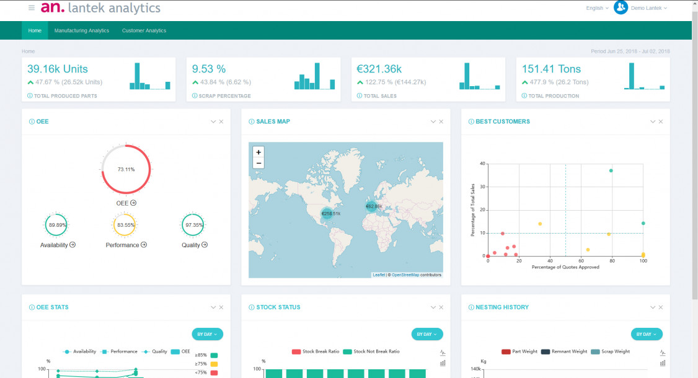The image size is (698, 378).
Task: Toggle Availability series in OEE Stats legend
Action: pyautogui.click(x=79, y=351)
